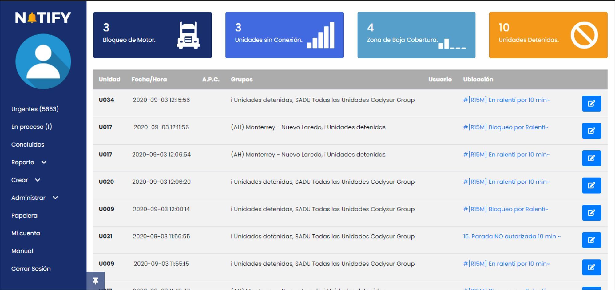Open U034 ralentí location link

(506, 100)
